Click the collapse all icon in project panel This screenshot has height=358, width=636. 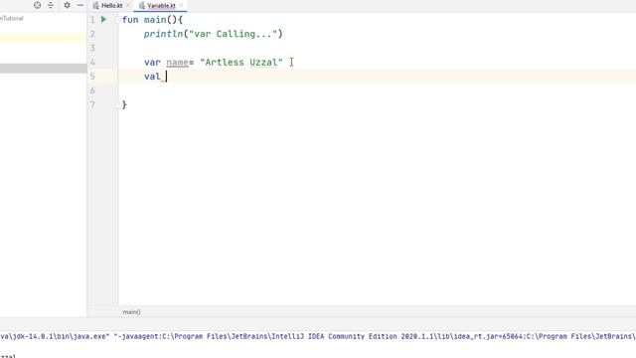tap(51, 5)
